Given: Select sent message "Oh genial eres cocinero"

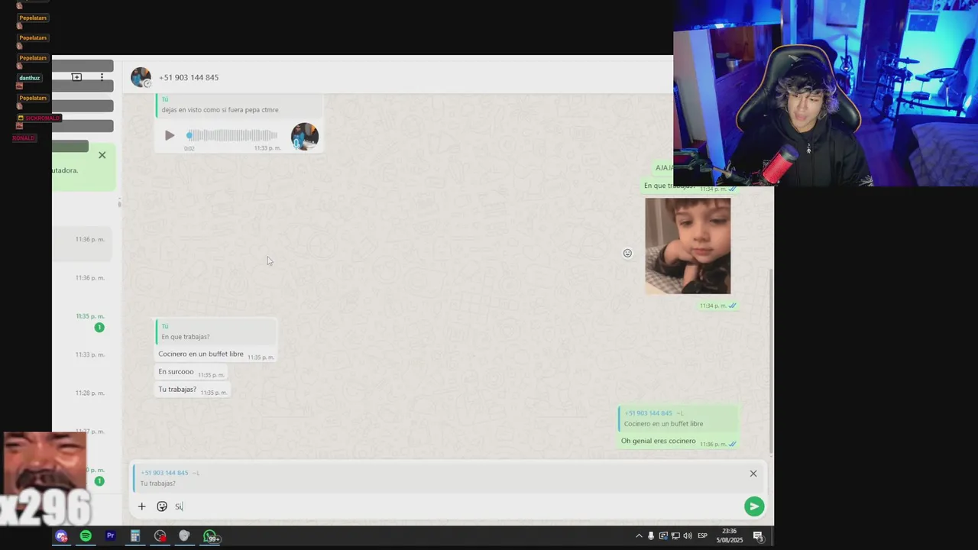Looking at the screenshot, I should [659, 441].
